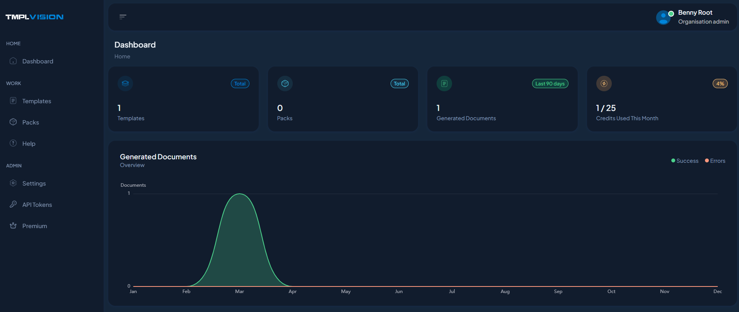Viewport: 739px width, 312px height.
Task: Click the Packs card cube icon
Action: [x=285, y=84]
